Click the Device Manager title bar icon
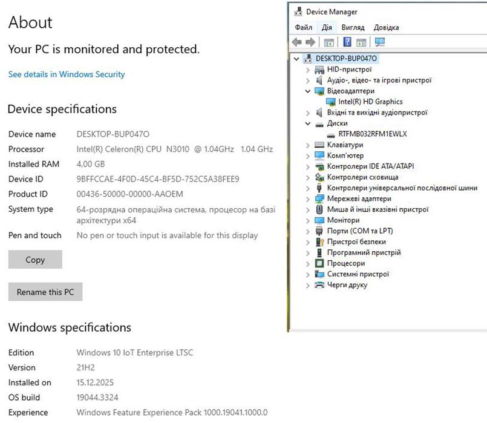The image size is (487, 423). 298,11
